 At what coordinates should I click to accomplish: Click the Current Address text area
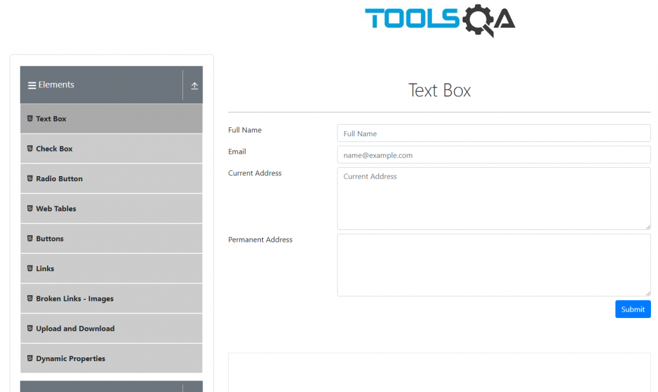coord(494,199)
